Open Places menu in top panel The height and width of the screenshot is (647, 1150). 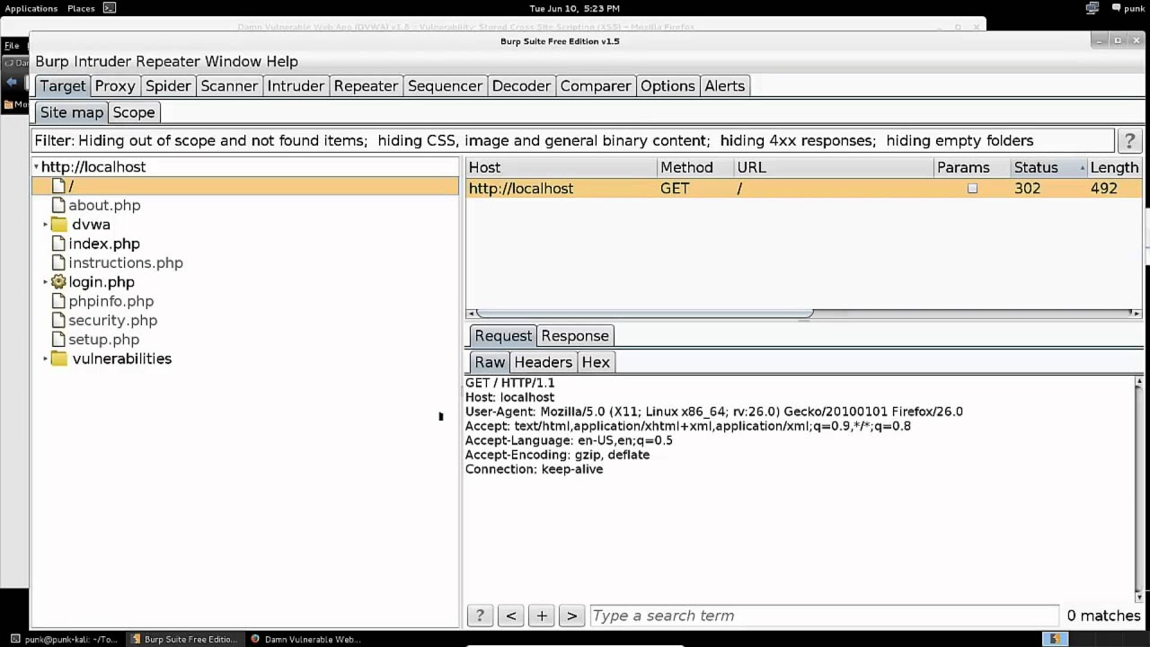[x=81, y=8]
